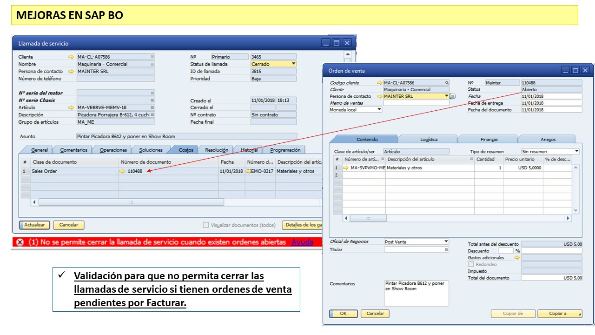Click the Copiar a button
Screen dimensions: 595x335
click(560, 314)
